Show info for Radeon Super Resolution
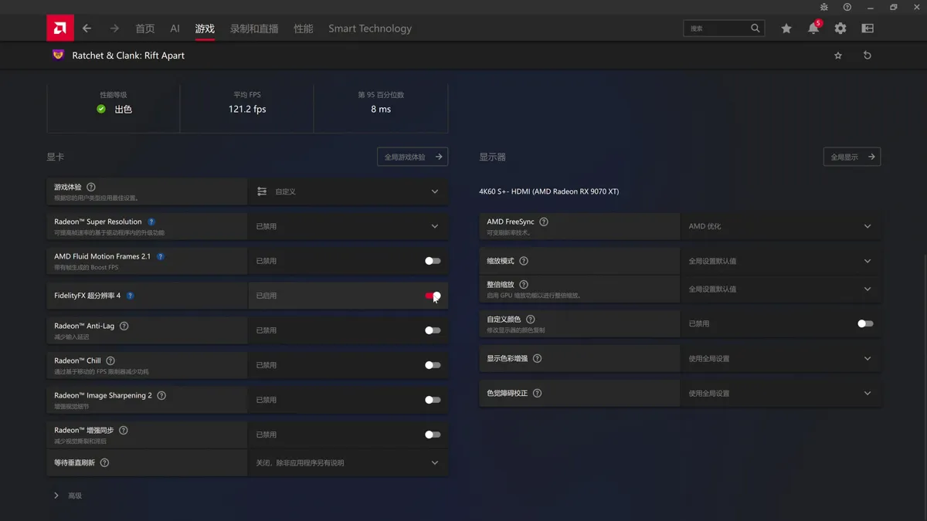This screenshot has height=521, width=927. pyautogui.click(x=151, y=222)
